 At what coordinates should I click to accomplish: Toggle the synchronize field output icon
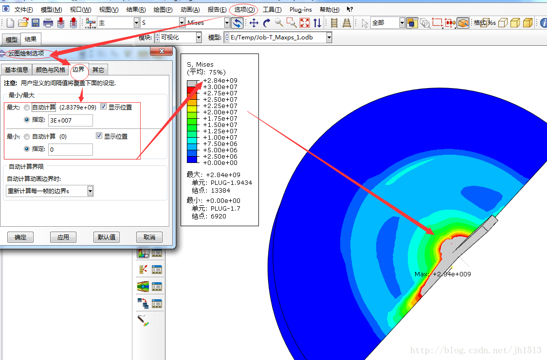pos(237,23)
